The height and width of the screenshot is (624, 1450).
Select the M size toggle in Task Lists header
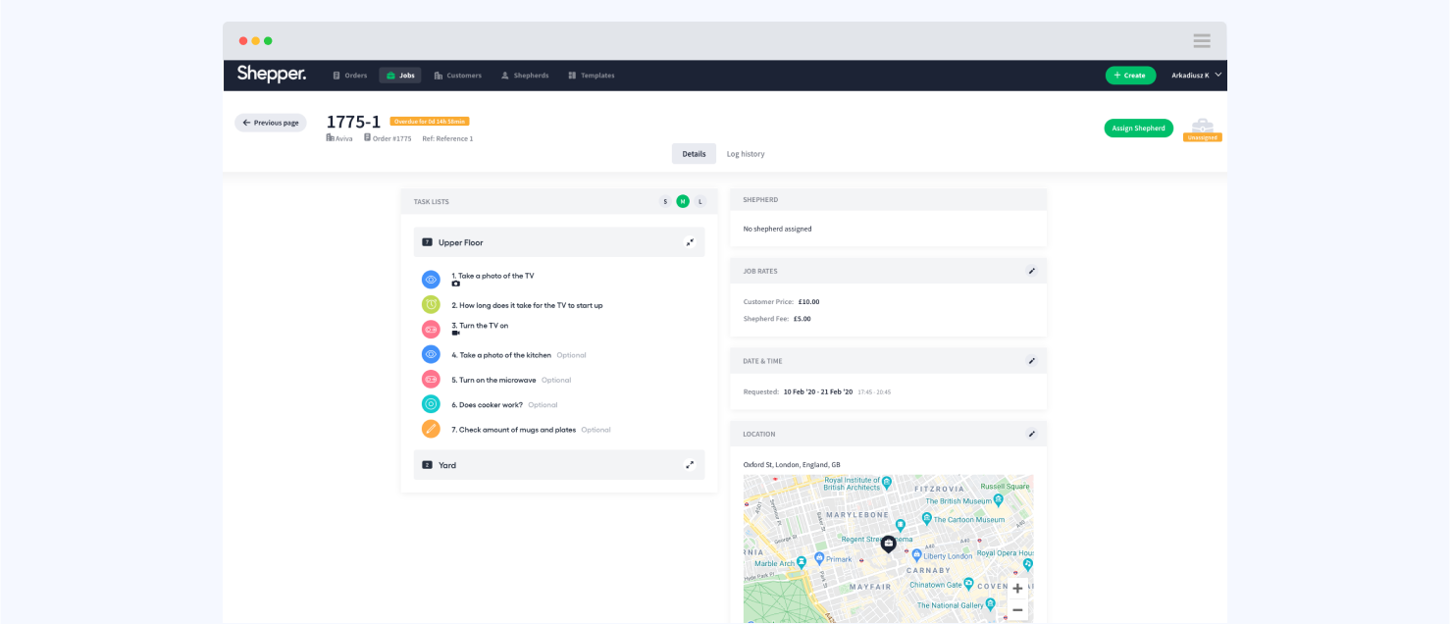pos(682,201)
